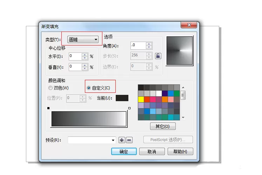The height and width of the screenshot is (175, 262).
Task: Pick the pink-red palette swatch
Action: [153, 99]
